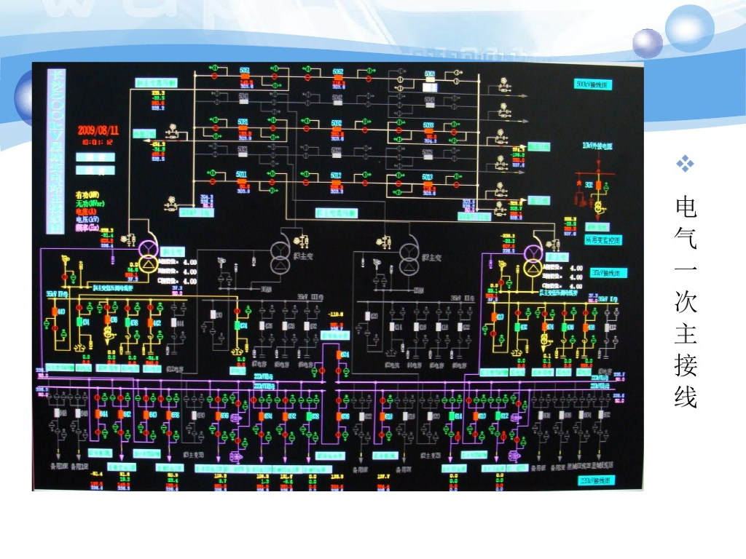Select the gray #3主变 transformer symbol

(280, 258)
